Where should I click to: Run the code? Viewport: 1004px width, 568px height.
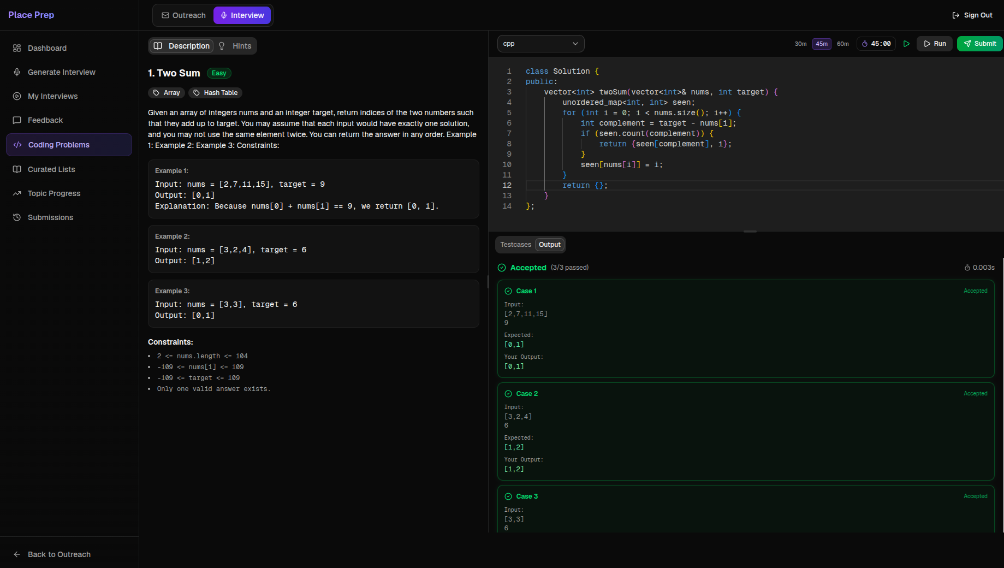pyautogui.click(x=935, y=44)
